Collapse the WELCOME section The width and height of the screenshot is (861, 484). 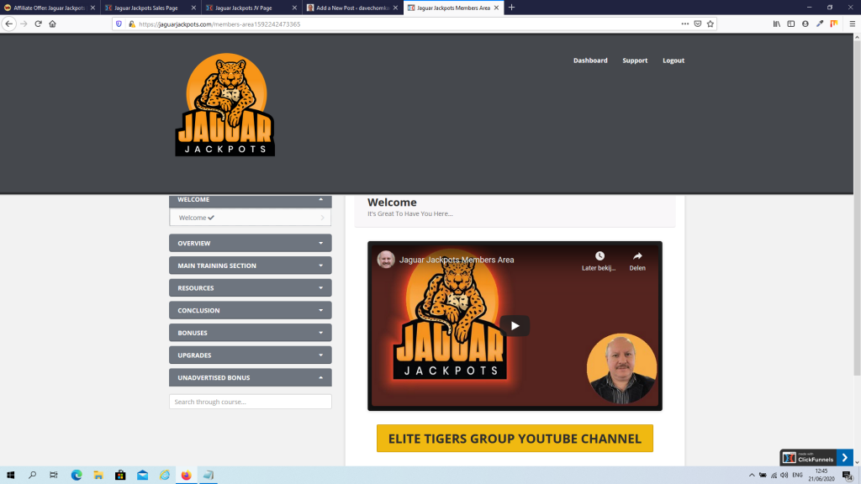(251, 200)
